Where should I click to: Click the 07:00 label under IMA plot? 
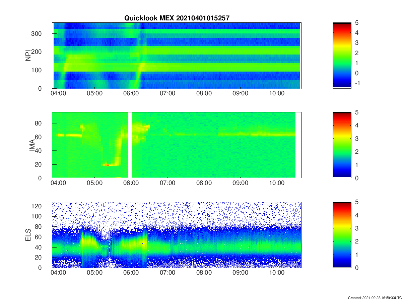167,184
